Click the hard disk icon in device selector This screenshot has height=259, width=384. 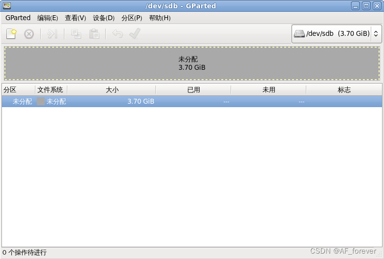(299, 33)
